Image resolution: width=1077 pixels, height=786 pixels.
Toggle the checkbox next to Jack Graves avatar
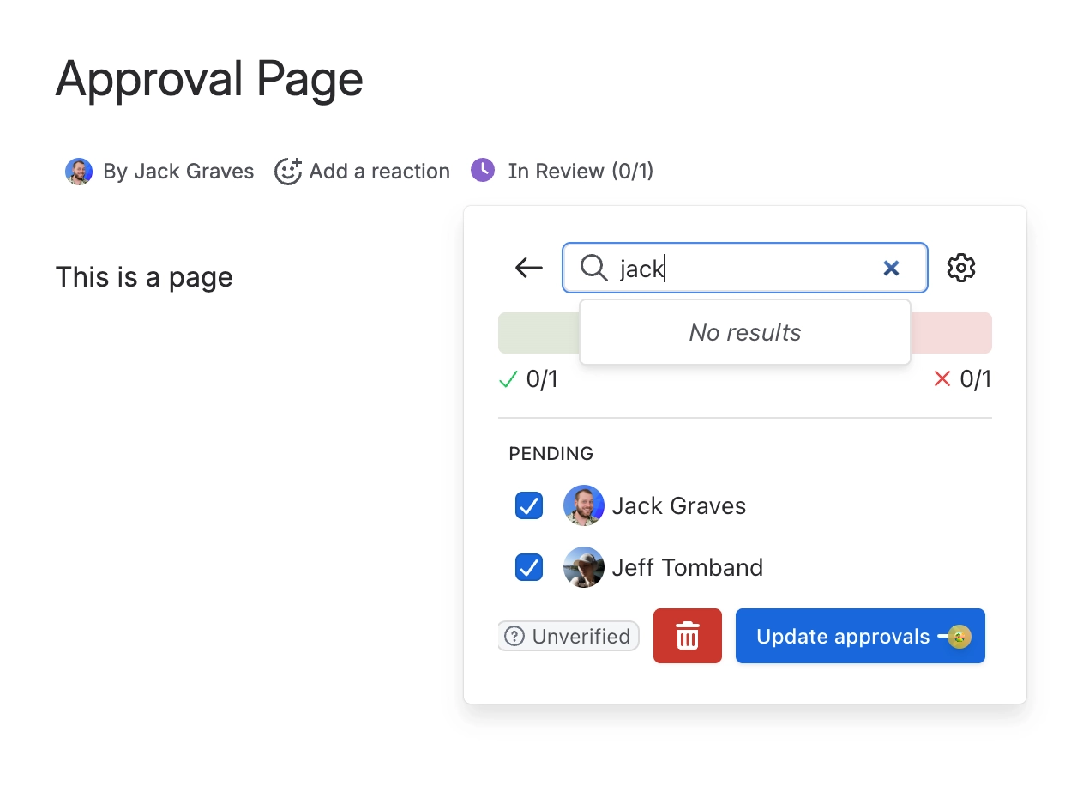529,505
